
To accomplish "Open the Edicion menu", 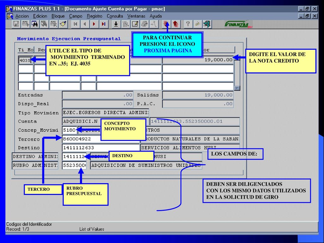I will (40, 16).
